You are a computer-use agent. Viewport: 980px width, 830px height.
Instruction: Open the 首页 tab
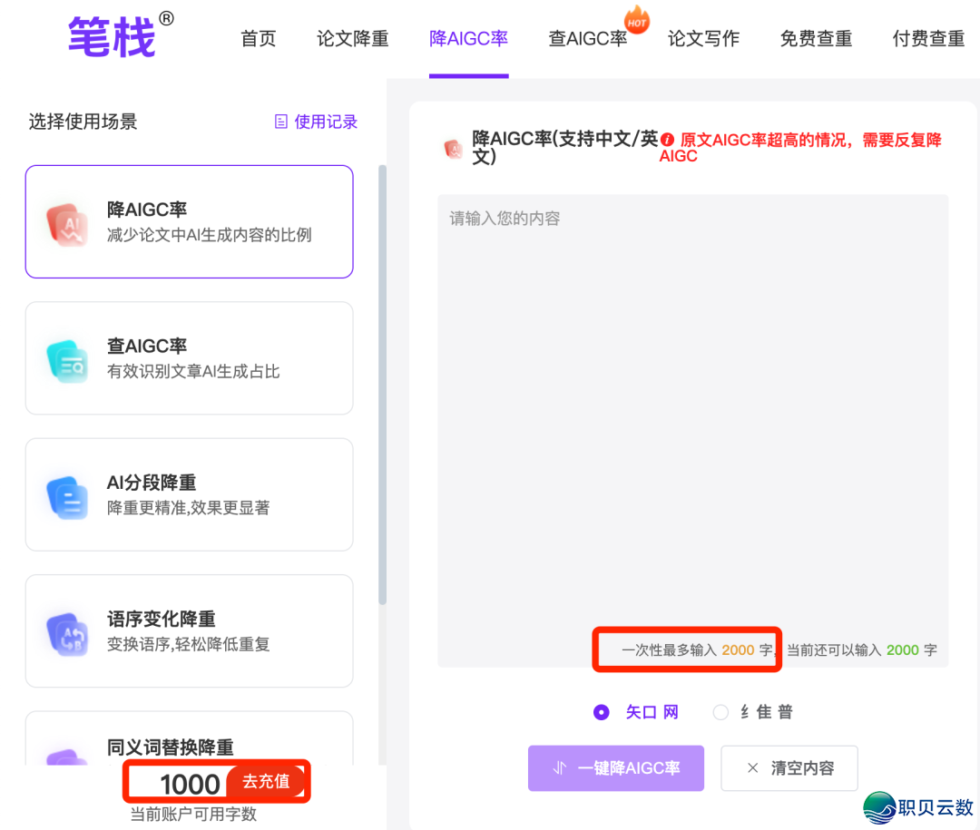pyautogui.click(x=259, y=39)
